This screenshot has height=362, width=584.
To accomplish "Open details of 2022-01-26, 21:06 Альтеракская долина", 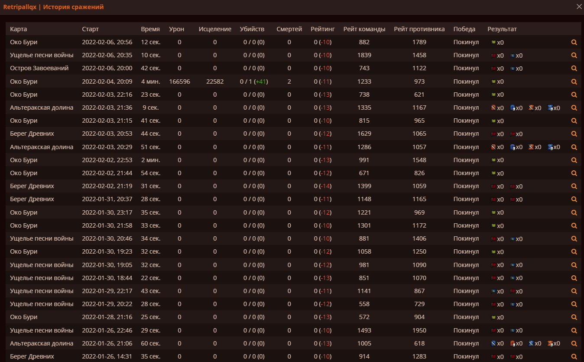I will click(574, 343).
